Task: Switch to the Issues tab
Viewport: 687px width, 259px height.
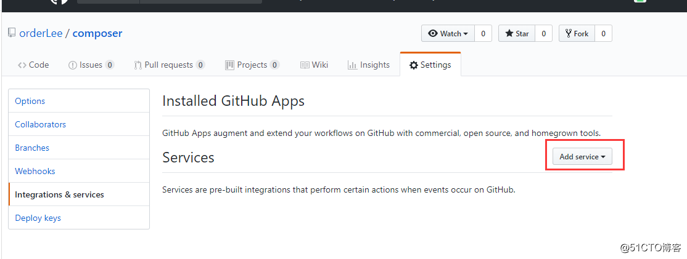Action: coord(91,65)
